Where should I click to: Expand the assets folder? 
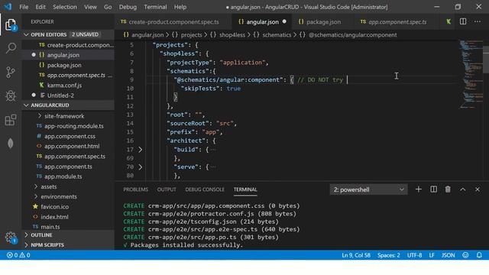point(36,186)
